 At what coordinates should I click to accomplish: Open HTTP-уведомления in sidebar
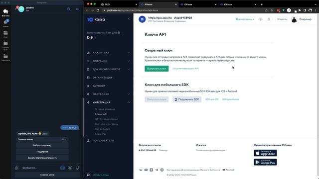(x=106, y=119)
